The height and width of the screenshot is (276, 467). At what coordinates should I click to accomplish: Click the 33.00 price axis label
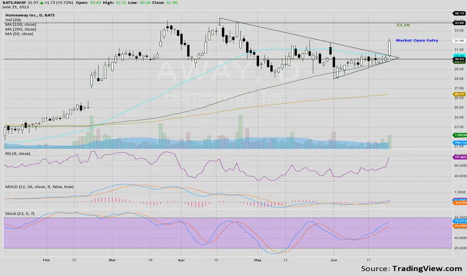[x=459, y=31]
